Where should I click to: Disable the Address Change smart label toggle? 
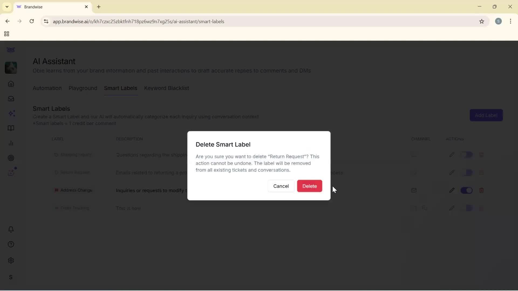point(467,190)
